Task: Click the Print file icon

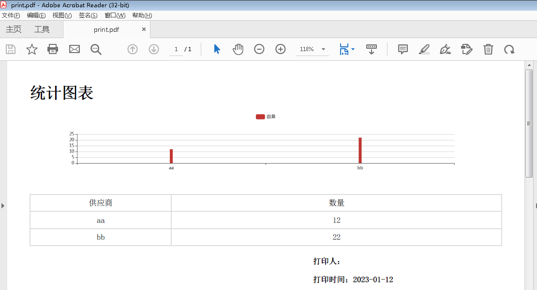Action: (x=53, y=49)
